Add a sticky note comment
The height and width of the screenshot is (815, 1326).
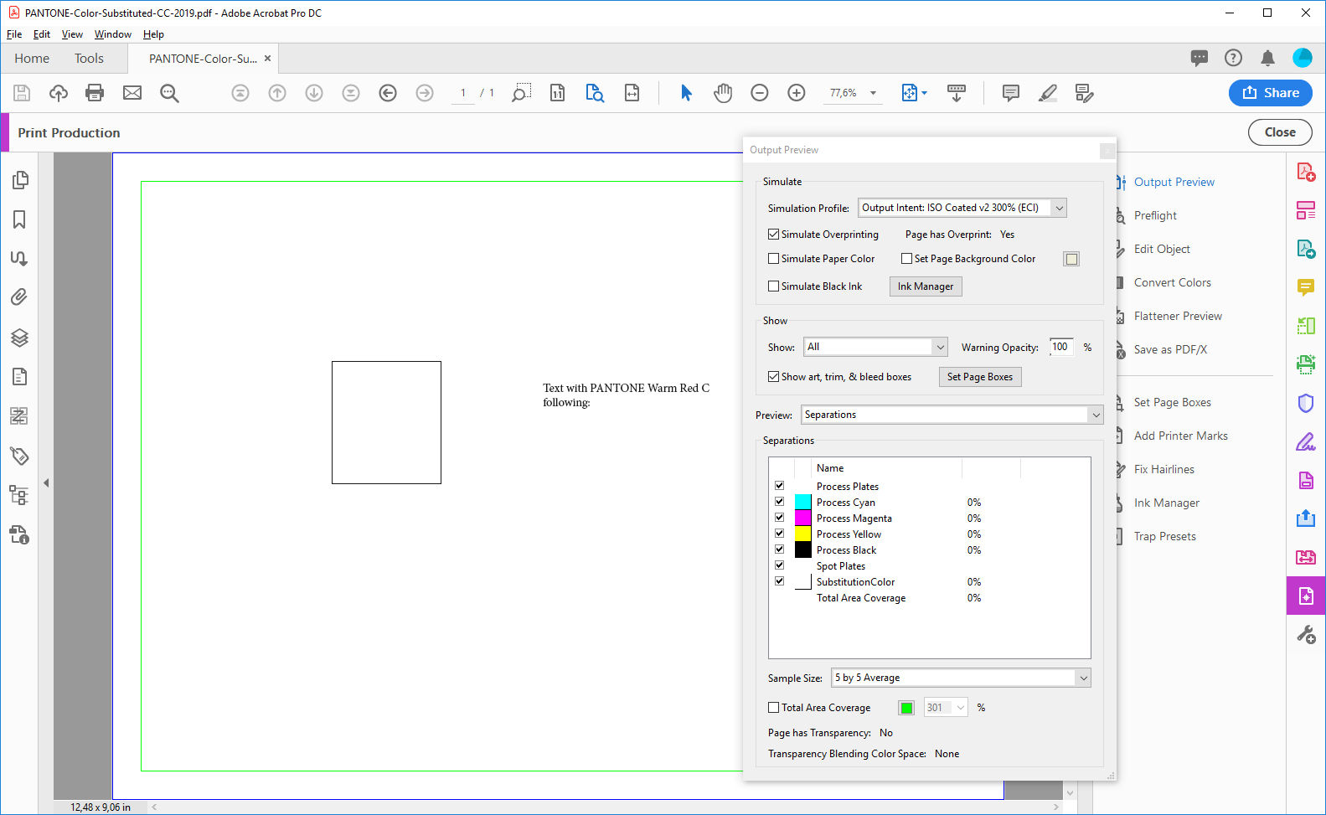tap(1011, 93)
